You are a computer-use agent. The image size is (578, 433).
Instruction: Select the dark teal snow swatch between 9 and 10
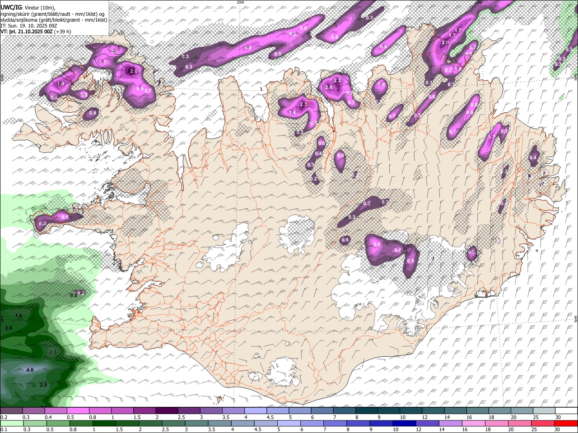tap(389, 411)
